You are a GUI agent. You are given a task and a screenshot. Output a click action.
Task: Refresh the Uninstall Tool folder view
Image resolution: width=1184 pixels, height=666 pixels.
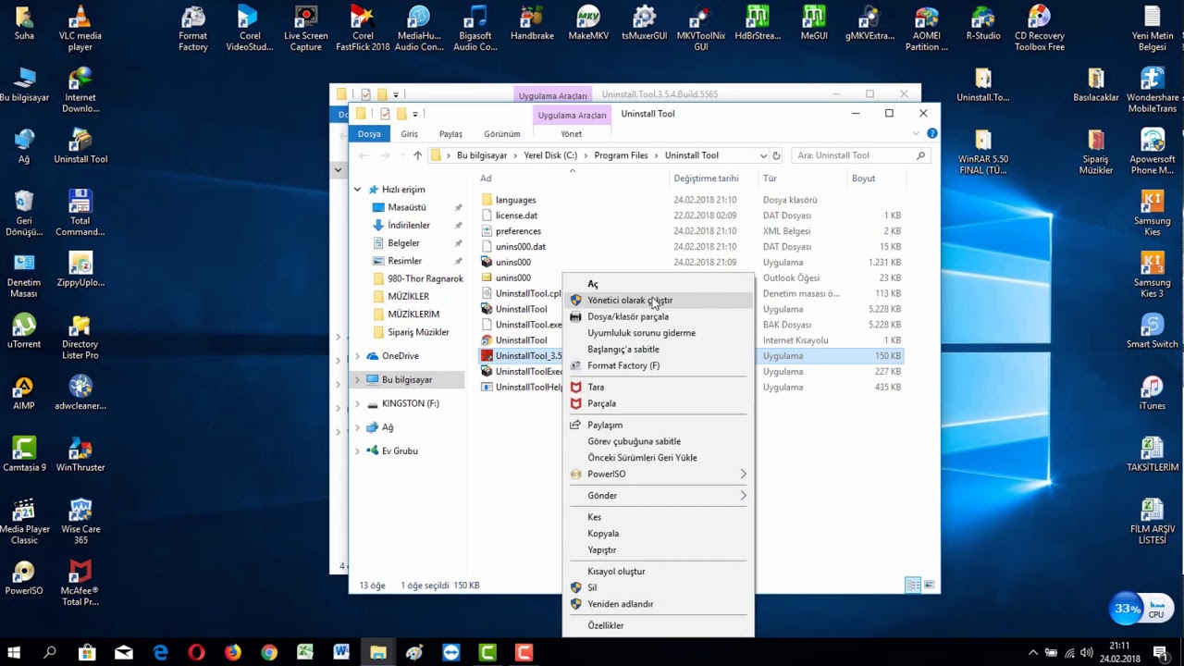[x=776, y=155]
